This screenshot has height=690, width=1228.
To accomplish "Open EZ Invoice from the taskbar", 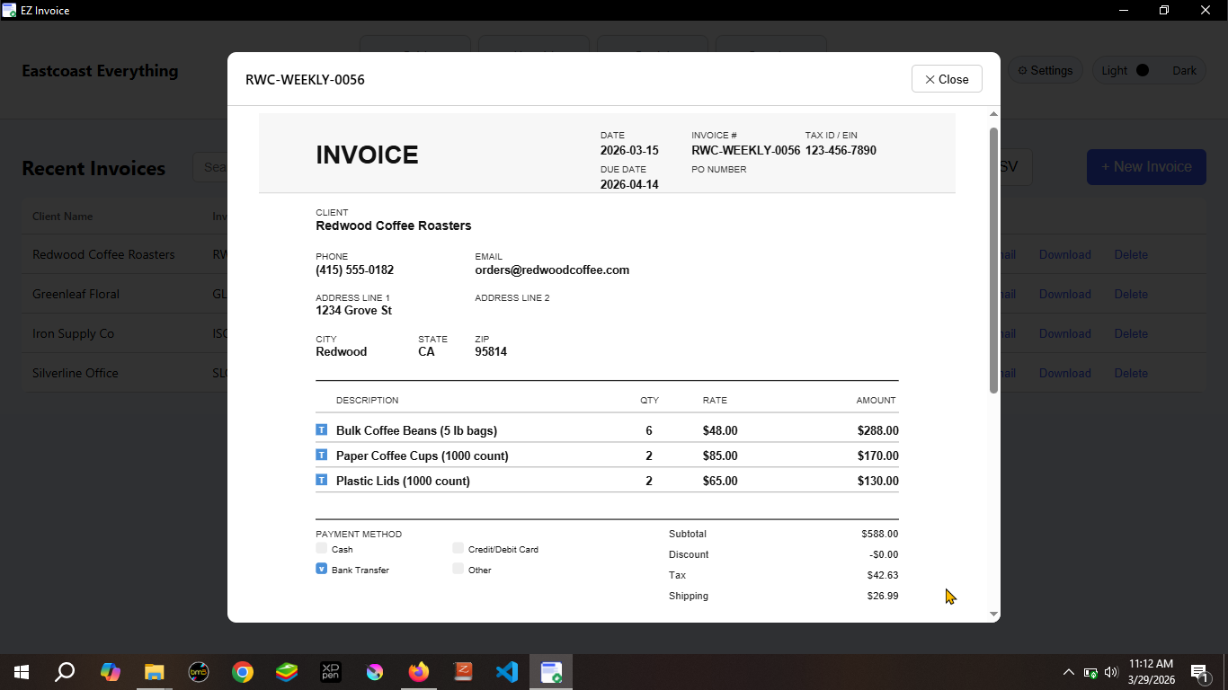I will click(551, 671).
